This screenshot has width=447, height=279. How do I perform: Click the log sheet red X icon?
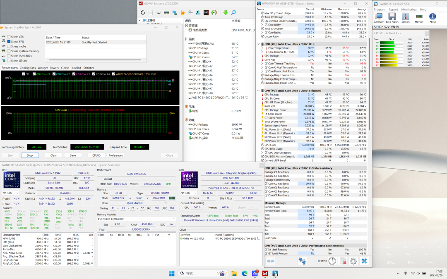(x=343, y=261)
